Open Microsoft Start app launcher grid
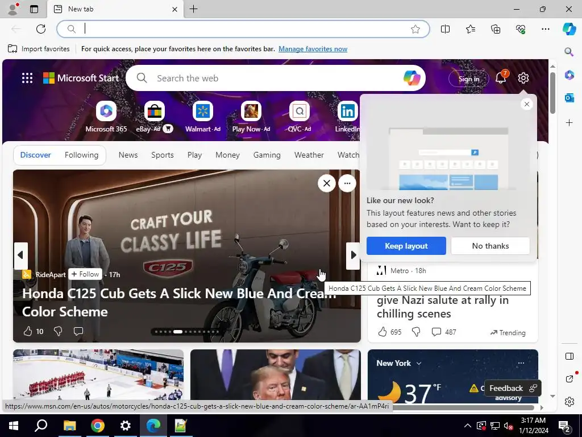 tap(27, 78)
